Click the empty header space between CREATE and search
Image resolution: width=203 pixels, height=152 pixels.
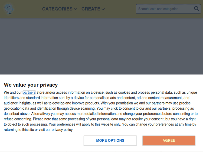120,9
